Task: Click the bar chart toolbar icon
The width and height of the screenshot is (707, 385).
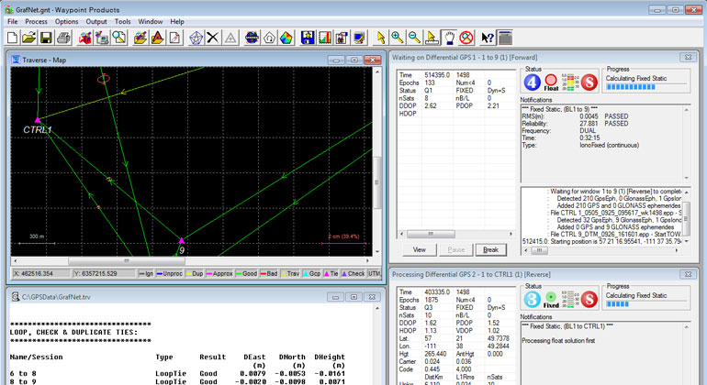Action: (325, 38)
